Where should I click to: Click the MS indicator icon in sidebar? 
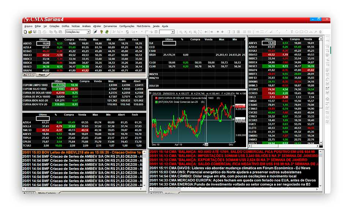[x=328, y=41]
